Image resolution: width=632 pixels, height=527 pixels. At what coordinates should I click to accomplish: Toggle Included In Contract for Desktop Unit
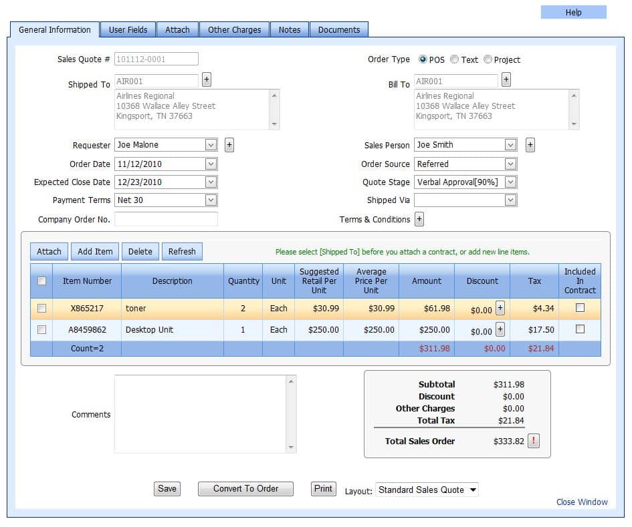[580, 329]
